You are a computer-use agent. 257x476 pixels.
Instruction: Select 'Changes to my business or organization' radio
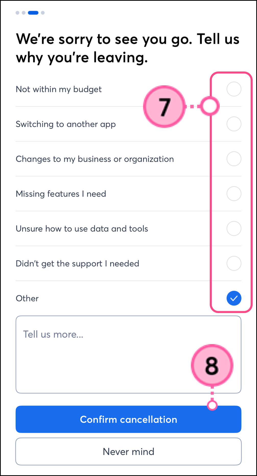(x=234, y=159)
